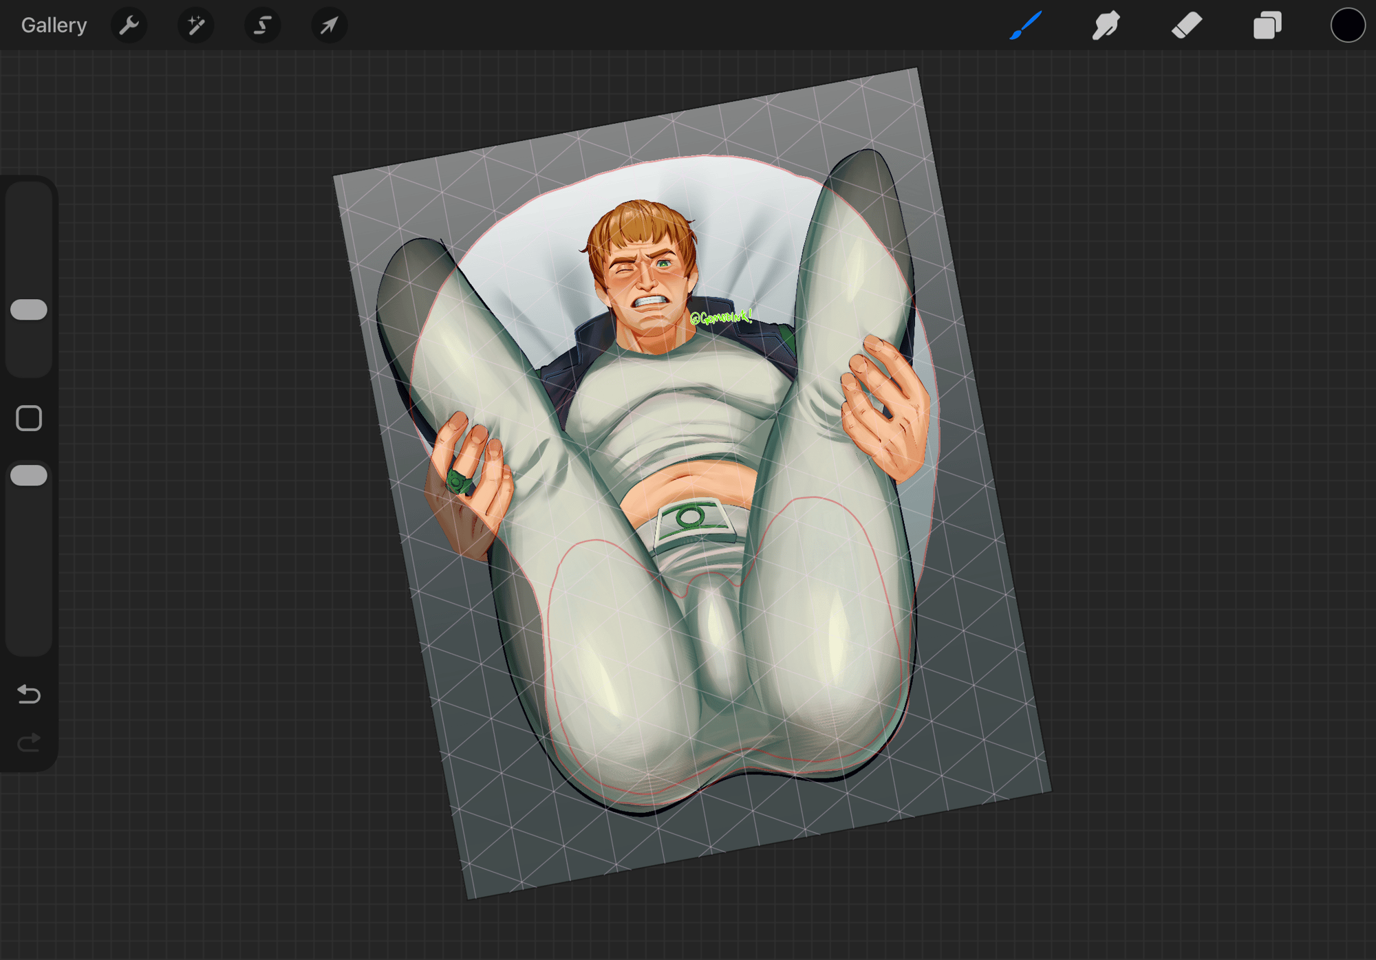Image resolution: width=1376 pixels, height=960 pixels.
Task: Open the Actions wrench menu
Action: coord(129,25)
